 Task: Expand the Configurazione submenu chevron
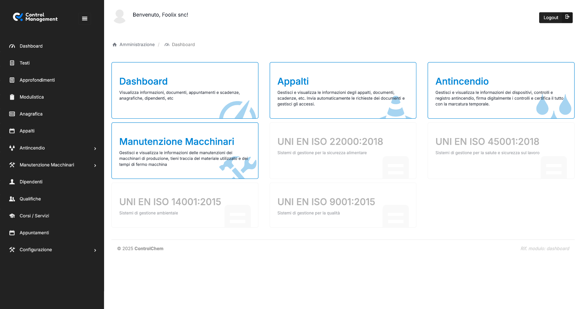tap(95, 250)
